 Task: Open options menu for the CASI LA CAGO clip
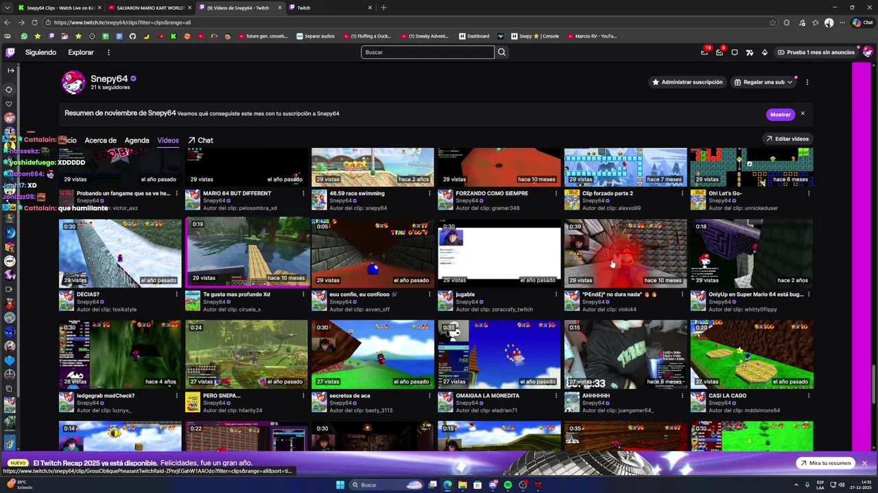tap(808, 396)
